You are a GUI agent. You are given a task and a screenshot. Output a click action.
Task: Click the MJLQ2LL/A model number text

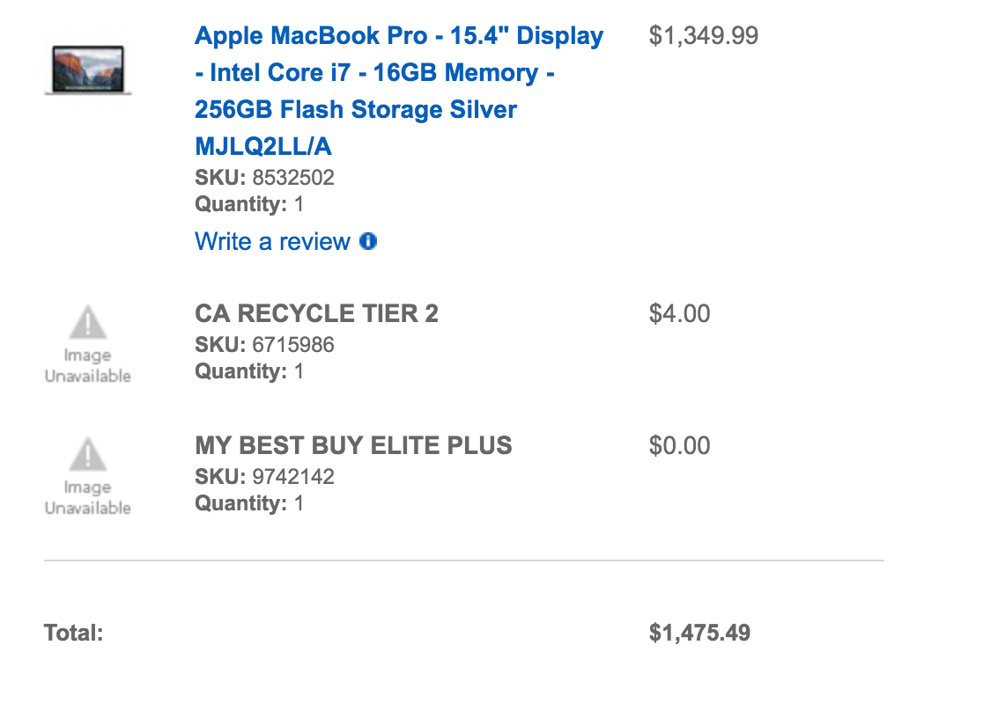(263, 146)
